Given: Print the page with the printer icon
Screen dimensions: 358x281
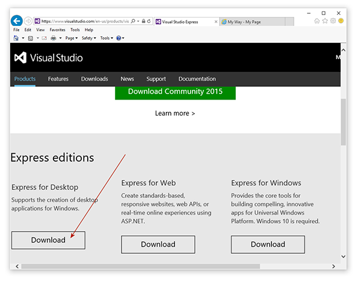Looking at the screenshot, I should pyautogui.click(x=54, y=38).
